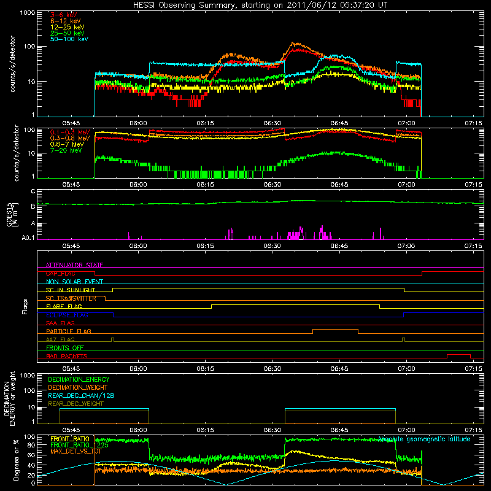
Task: Click the Flags panel axis label
Action: (x=25, y=306)
